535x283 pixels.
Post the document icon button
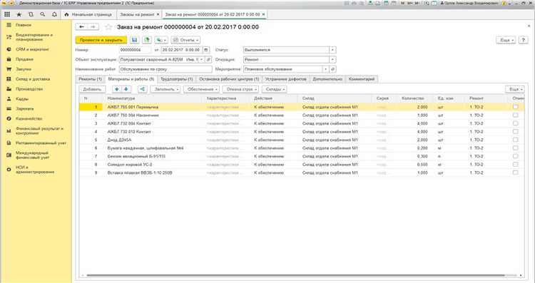pos(147,40)
